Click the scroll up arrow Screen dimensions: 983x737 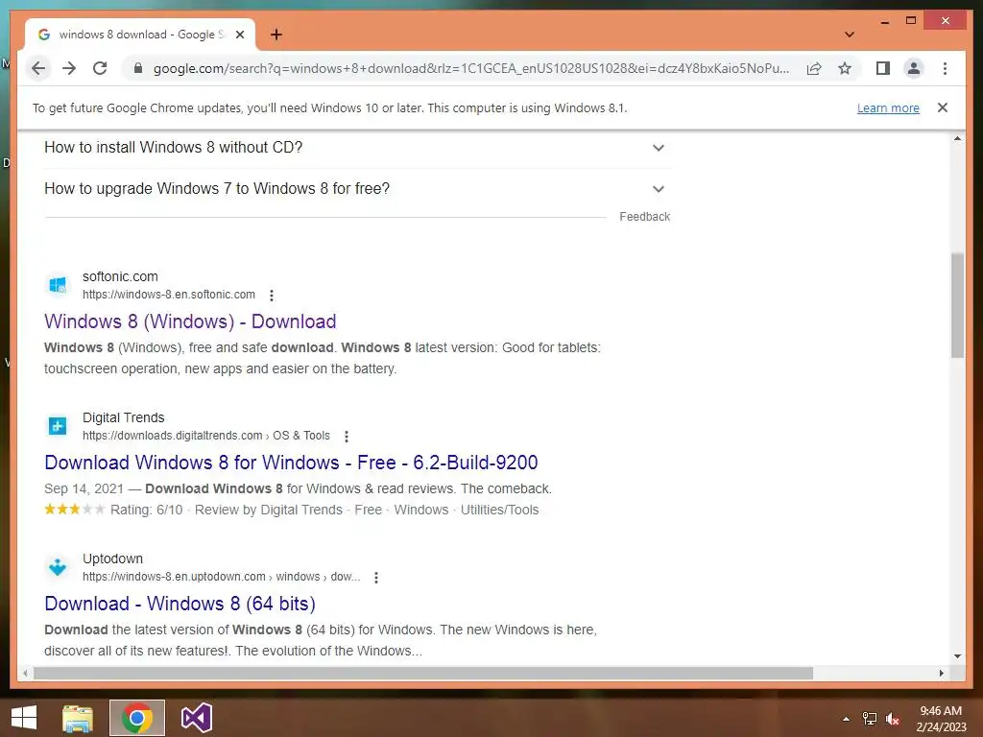(957, 138)
